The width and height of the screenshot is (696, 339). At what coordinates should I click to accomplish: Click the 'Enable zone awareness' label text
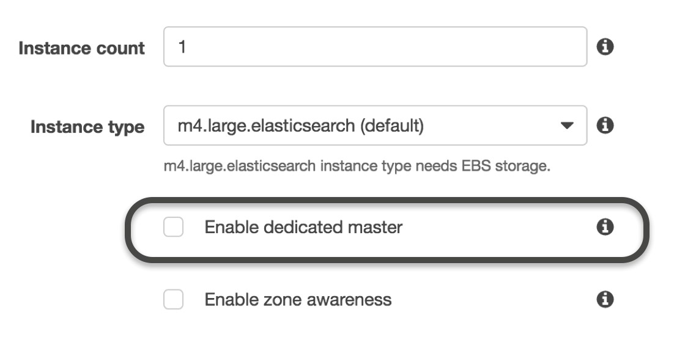[298, 299]
